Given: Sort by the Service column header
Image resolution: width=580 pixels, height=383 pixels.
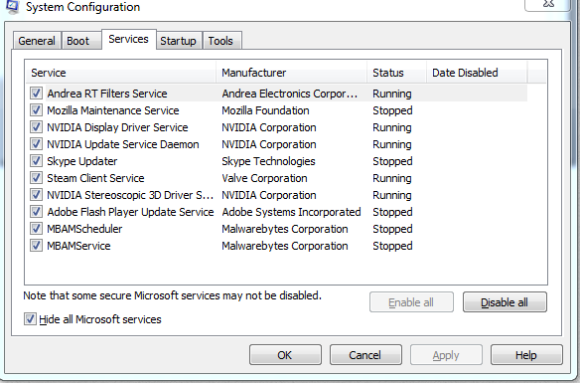Looking at the screenshot, I should coord(120,73).
